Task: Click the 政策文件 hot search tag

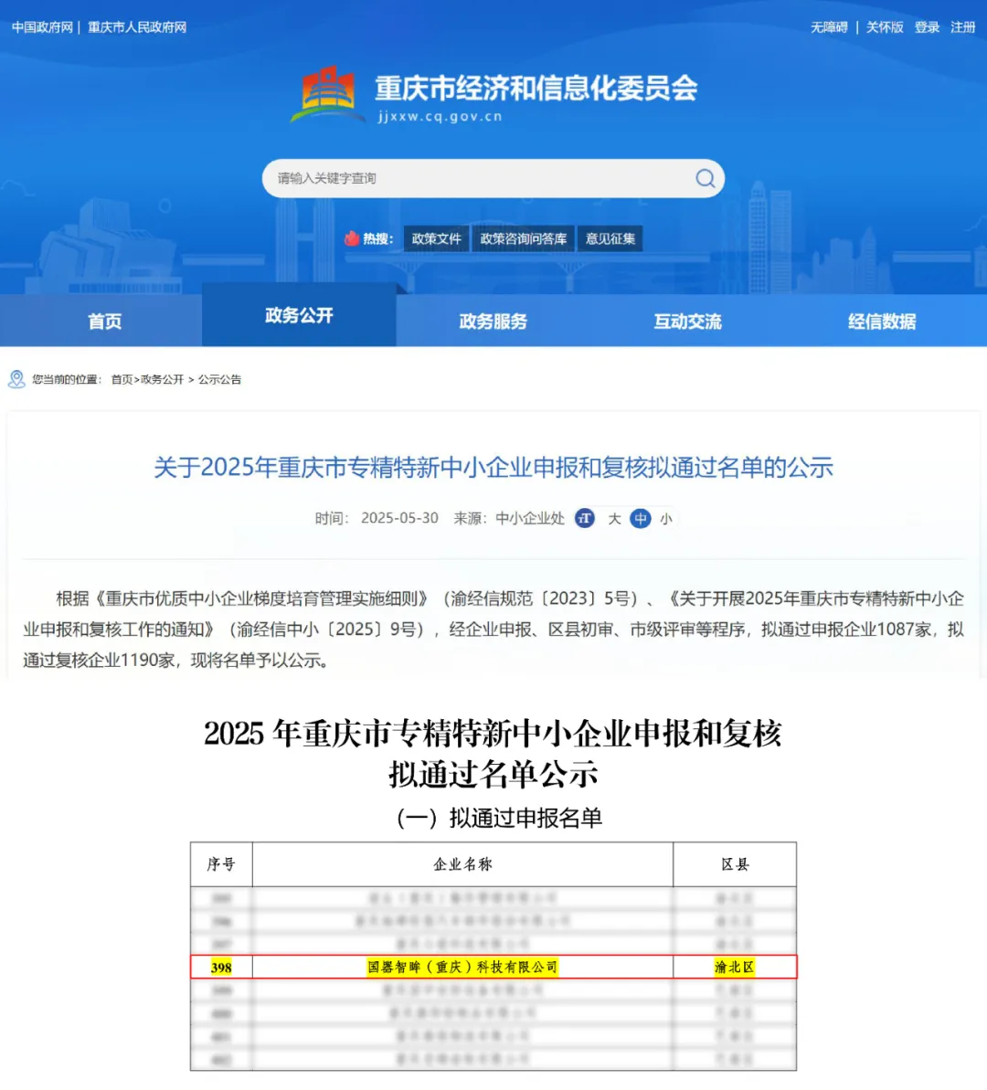Action: click(436, 238)
